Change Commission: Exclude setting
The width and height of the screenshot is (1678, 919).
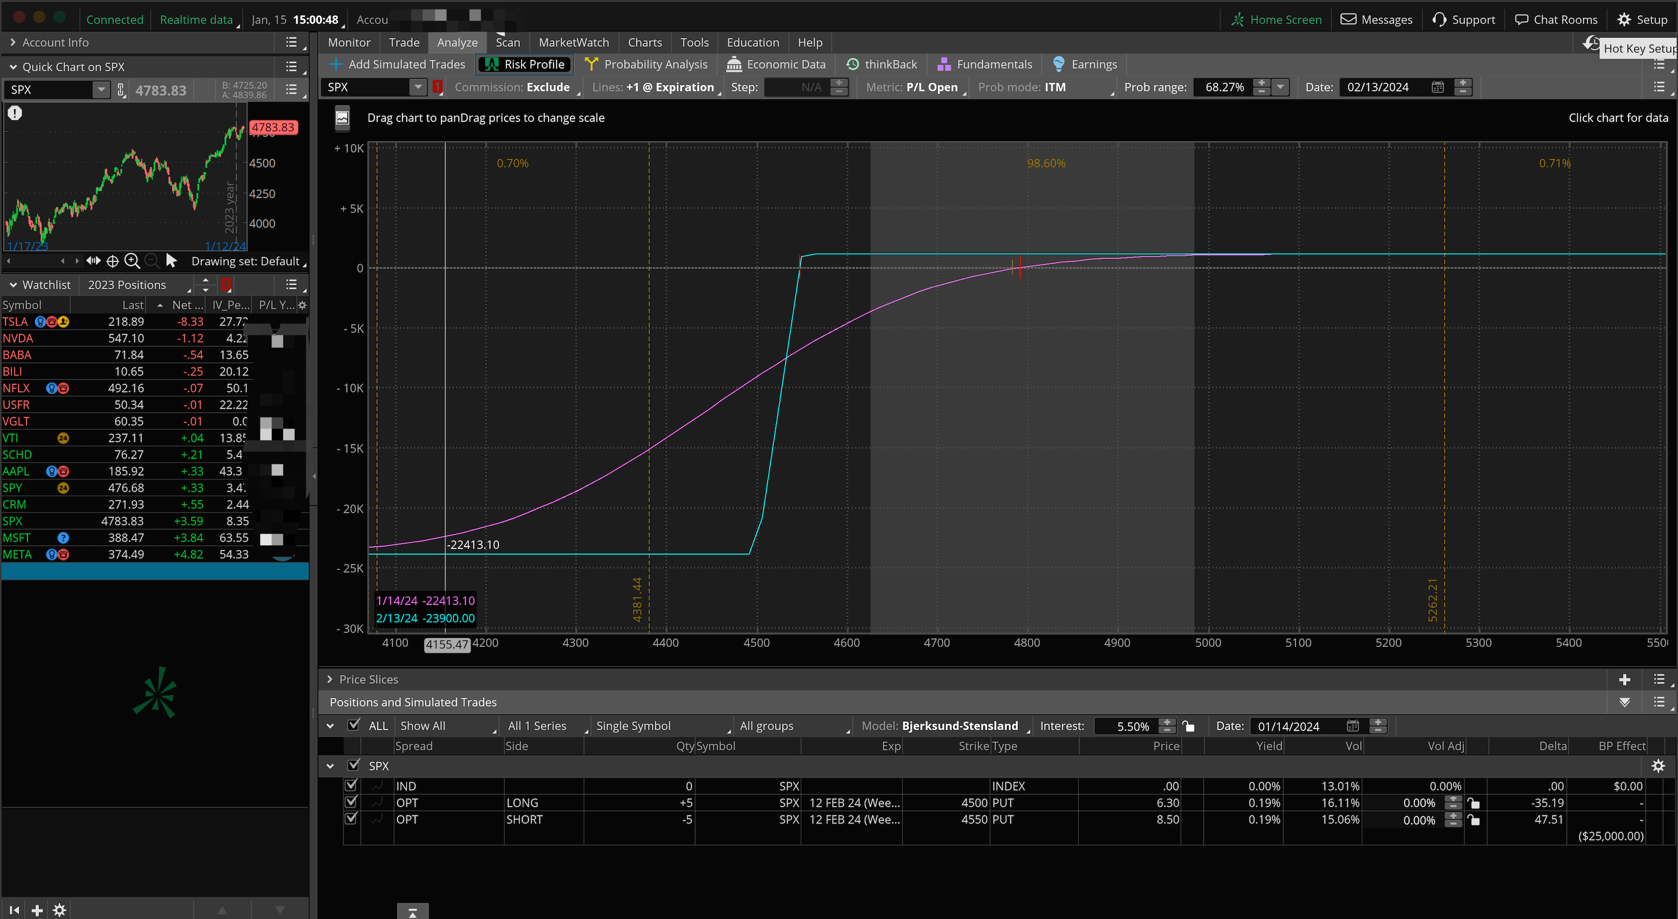(x=515, y=87)
